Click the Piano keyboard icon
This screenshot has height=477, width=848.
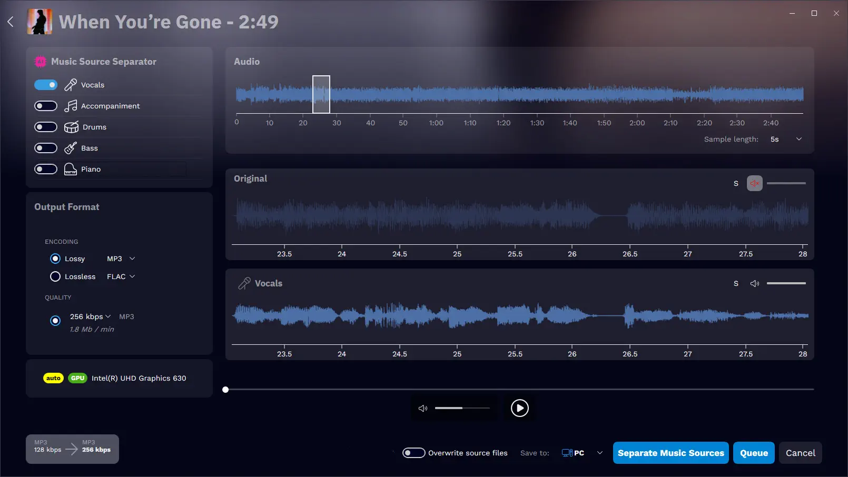coord(70,168)
